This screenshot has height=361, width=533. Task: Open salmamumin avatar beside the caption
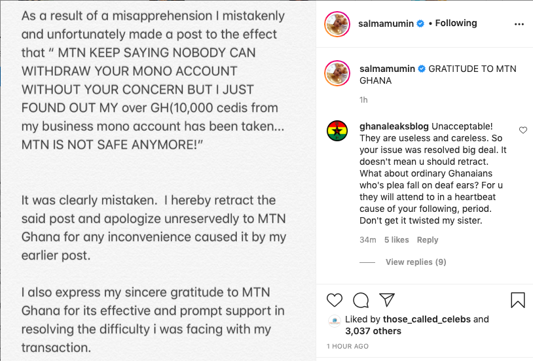(x=338, y=75)
